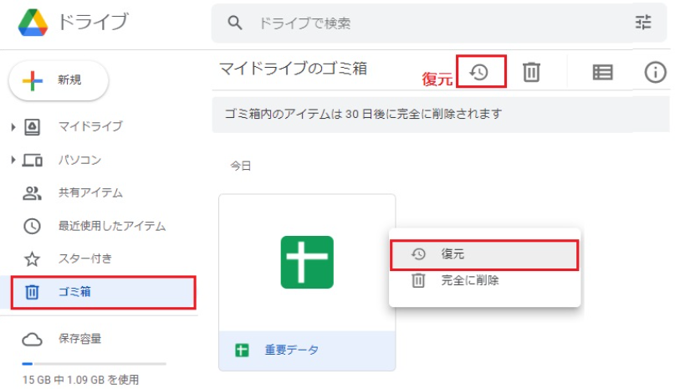675x389 pixels.
Task: Click the storage usage bar
Action: click(x=95, y=364)
